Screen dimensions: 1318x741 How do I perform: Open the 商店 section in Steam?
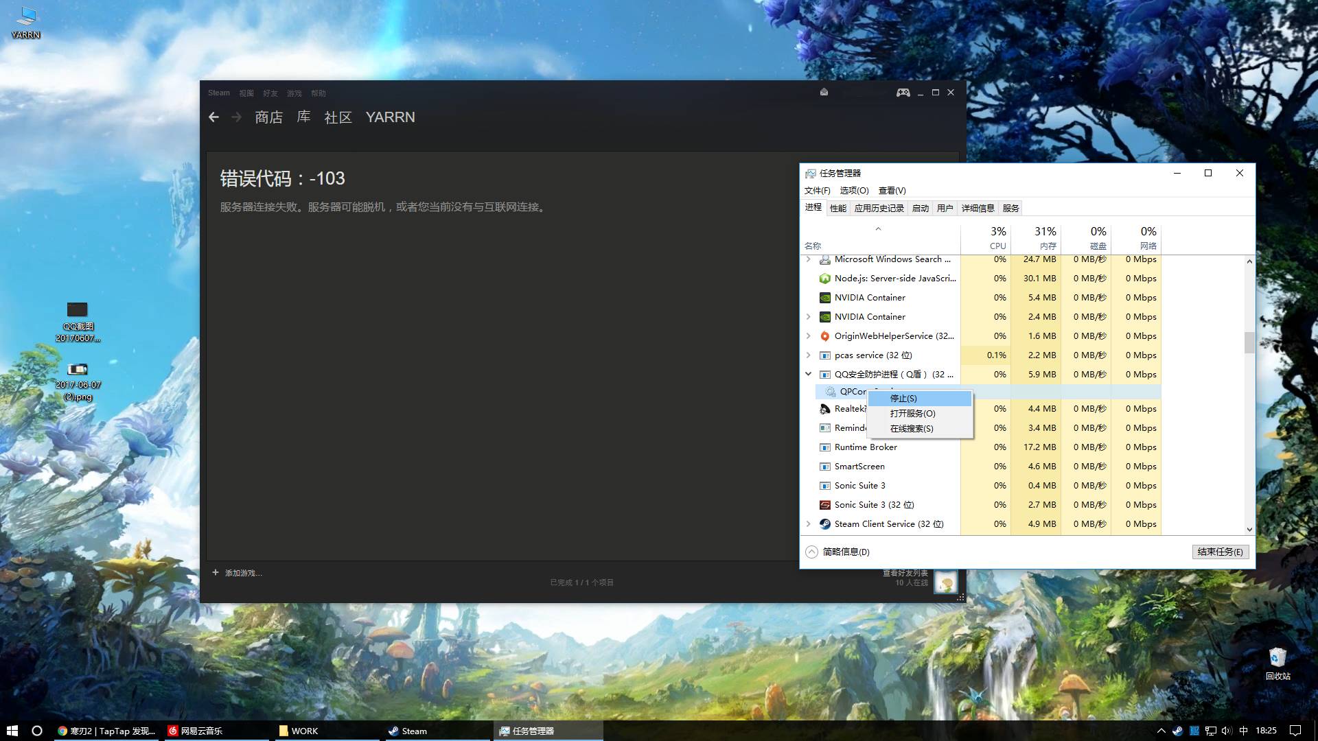point(268,117)
